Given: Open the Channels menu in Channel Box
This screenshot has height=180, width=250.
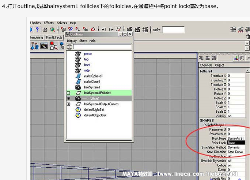Looking at the screenshot, I should (206, 65).
